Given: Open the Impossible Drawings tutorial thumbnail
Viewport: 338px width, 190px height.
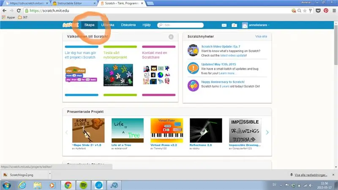Looking at the screenshot, I should pyautogui.click(x=245, y=130).
